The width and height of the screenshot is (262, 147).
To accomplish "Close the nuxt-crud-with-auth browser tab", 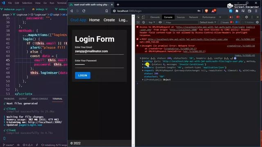I will tap(112, 4).
